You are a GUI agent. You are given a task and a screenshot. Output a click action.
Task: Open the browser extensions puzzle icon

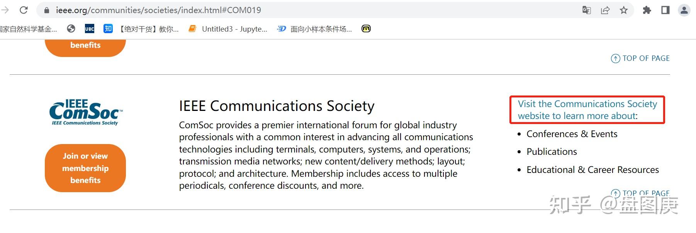647,10
